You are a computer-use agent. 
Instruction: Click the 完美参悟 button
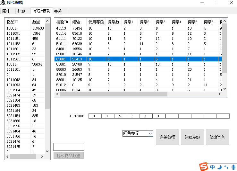[x=167, y=137]
